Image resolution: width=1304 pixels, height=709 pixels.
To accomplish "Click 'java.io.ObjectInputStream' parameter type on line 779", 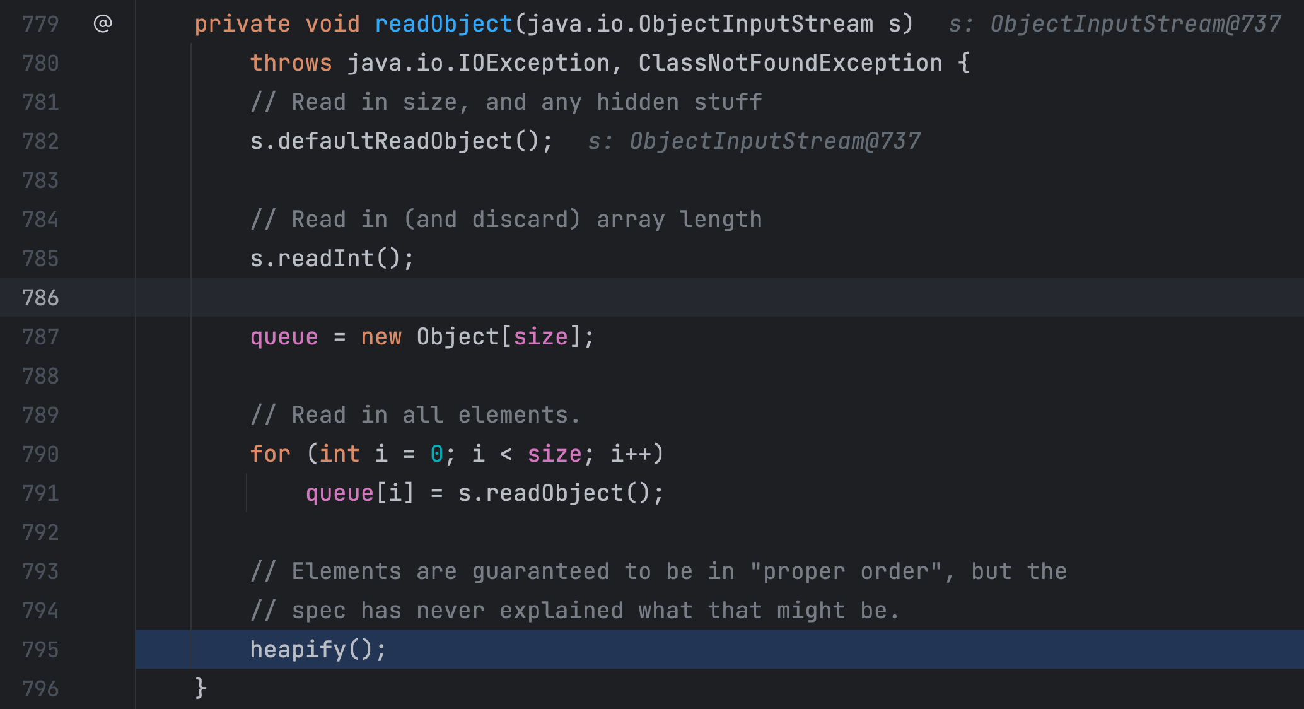I will tap(700, 24).
